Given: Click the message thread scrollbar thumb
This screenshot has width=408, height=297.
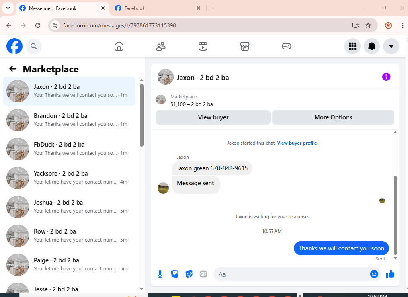Looking at the screenshot, I should pos(395,215).
